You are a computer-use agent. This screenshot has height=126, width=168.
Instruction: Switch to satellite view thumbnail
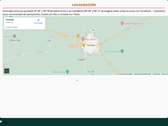click(7, 71)
